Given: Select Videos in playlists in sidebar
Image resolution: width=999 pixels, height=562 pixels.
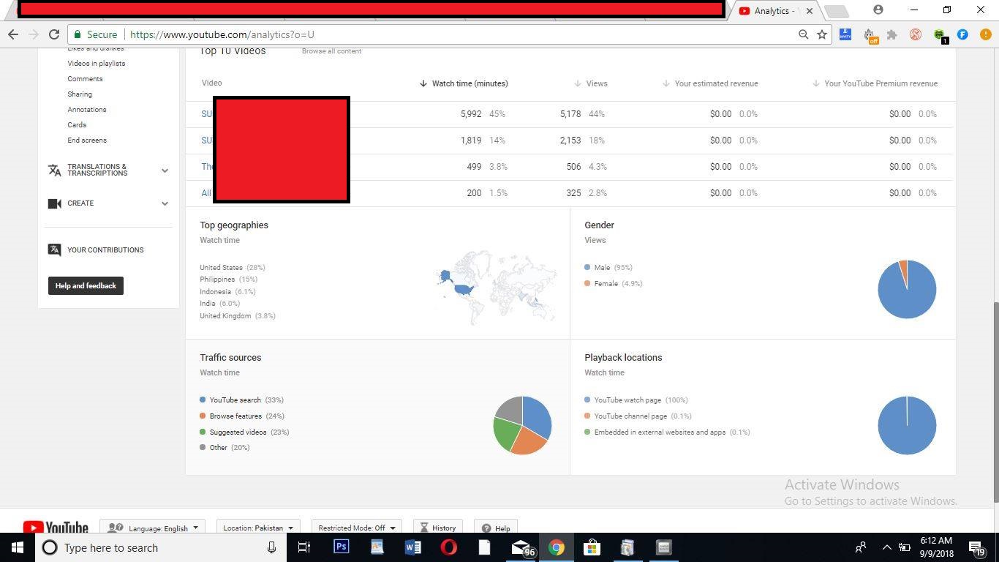Looking at the screenshot, I should point(96,64).
